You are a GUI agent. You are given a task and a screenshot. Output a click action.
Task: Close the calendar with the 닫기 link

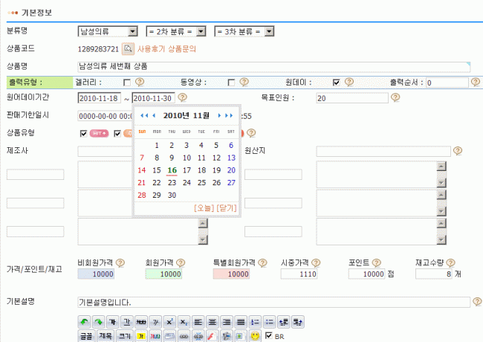tap(225, 208)
